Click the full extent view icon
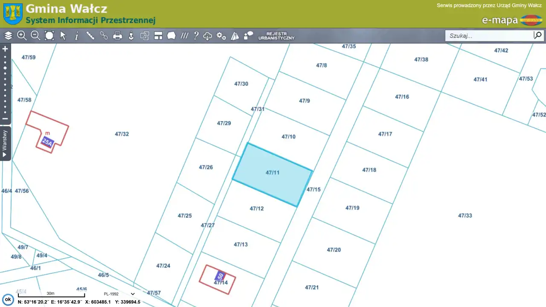 coord(49,36)
